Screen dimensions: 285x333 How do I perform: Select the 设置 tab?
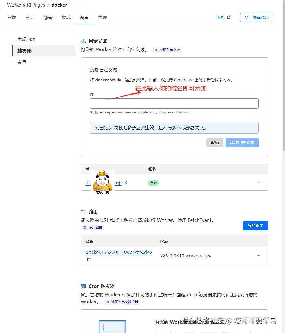84,17
